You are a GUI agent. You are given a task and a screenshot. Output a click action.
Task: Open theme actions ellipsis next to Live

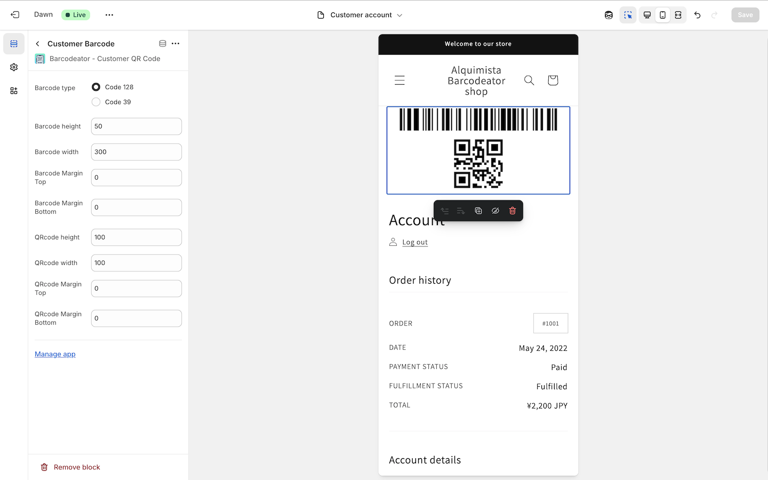[x=109, y=15]
